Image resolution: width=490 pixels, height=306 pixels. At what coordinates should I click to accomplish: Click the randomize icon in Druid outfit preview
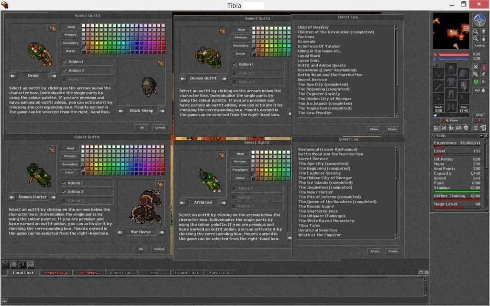point(52,28)
